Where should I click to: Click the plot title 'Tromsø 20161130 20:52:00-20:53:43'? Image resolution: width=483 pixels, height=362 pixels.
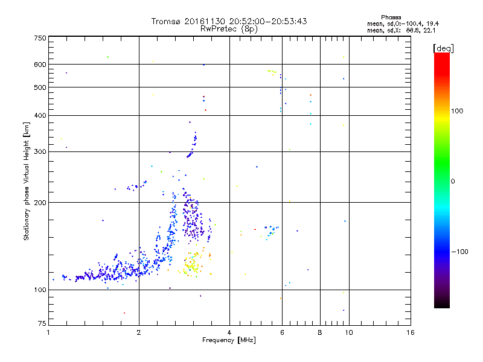[229, 21]
